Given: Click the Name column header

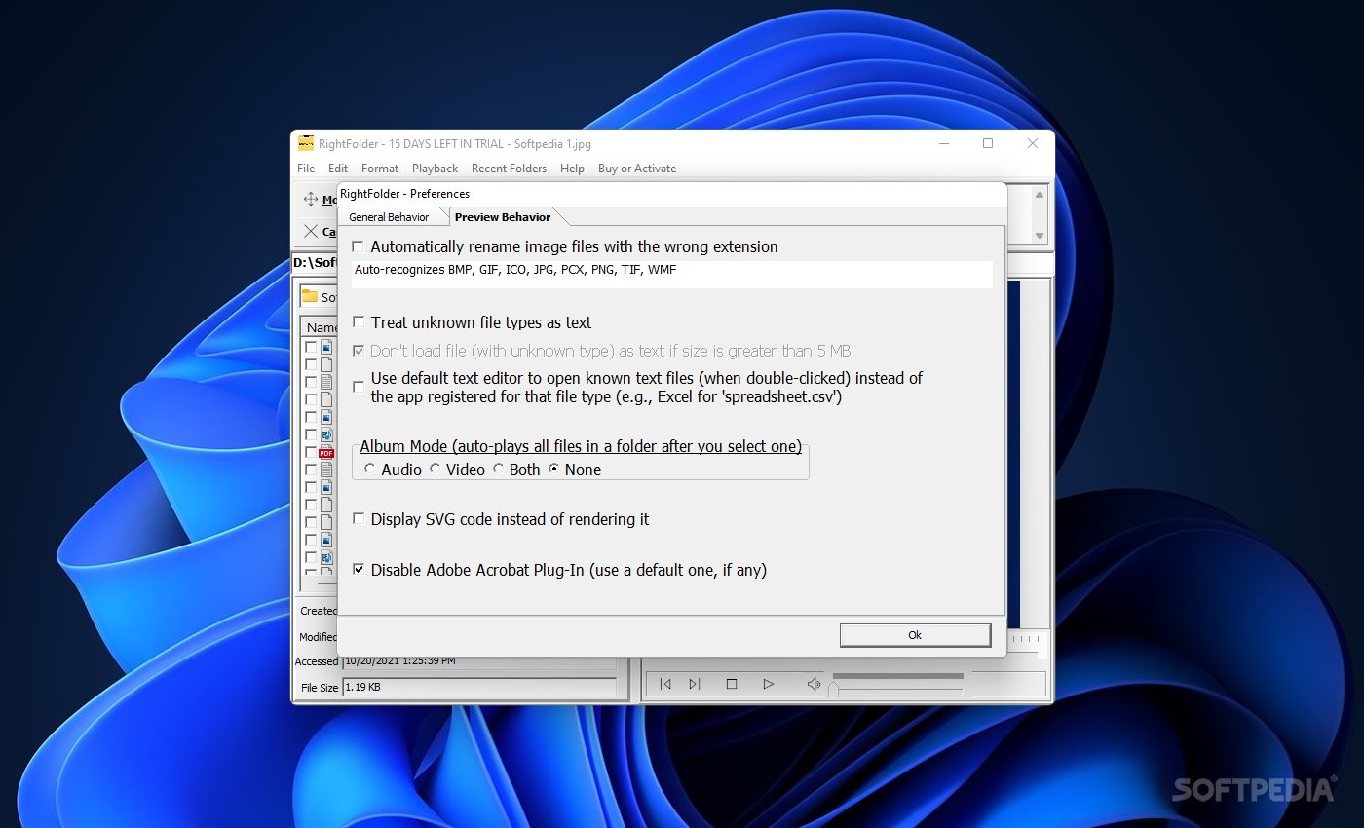Looking at the screenshot, I should click(x=320, y=327).
